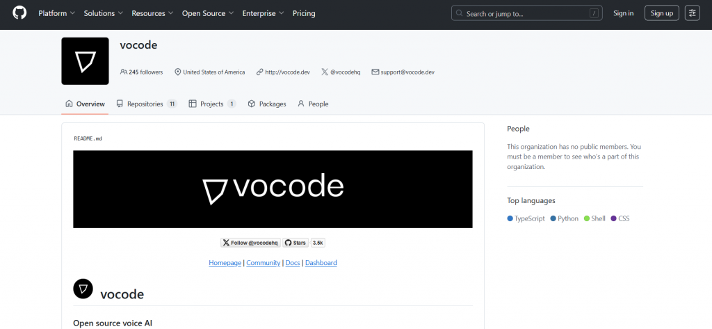The width and height of the screenshot is (712, 329).
Task: Click the vocode organization avatar
Action: pos(86,61)
